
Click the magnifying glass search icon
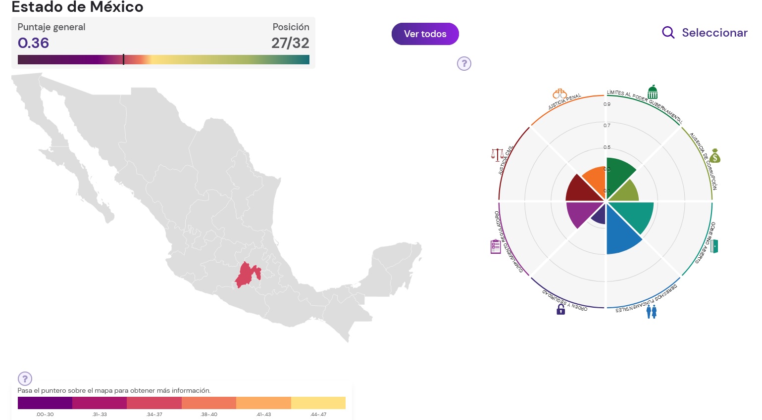pos(668,33)
